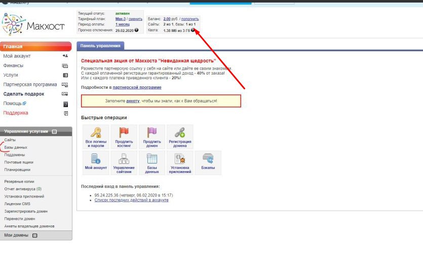Expand the 'Мои домены' section
This screenshot has height=267, width=423.
click(x=35, y=236)
